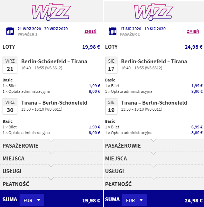
Task: Select the SIE 17 date tile
Action: point(111,65)
